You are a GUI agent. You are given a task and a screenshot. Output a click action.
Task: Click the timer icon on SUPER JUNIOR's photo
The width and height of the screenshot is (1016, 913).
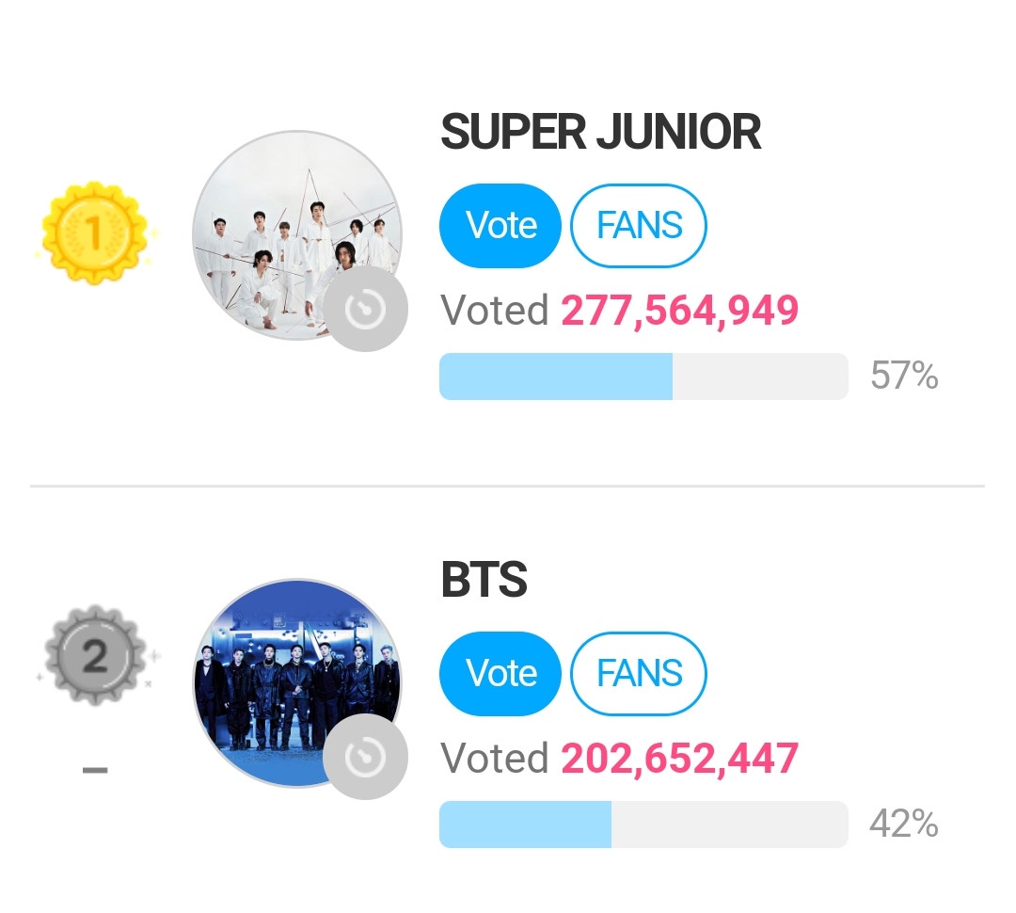point(367,309)
